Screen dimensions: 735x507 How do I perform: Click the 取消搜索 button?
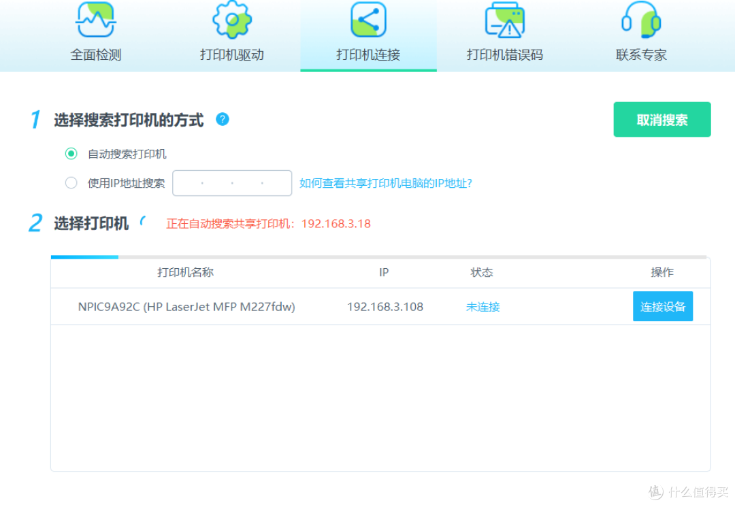[662, 120]
